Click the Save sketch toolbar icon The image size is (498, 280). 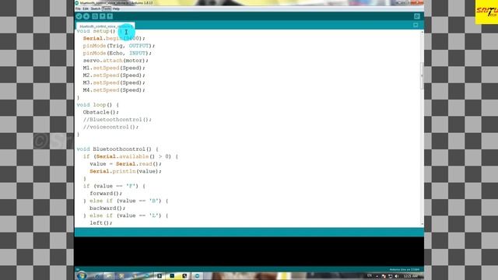[110, 16]
